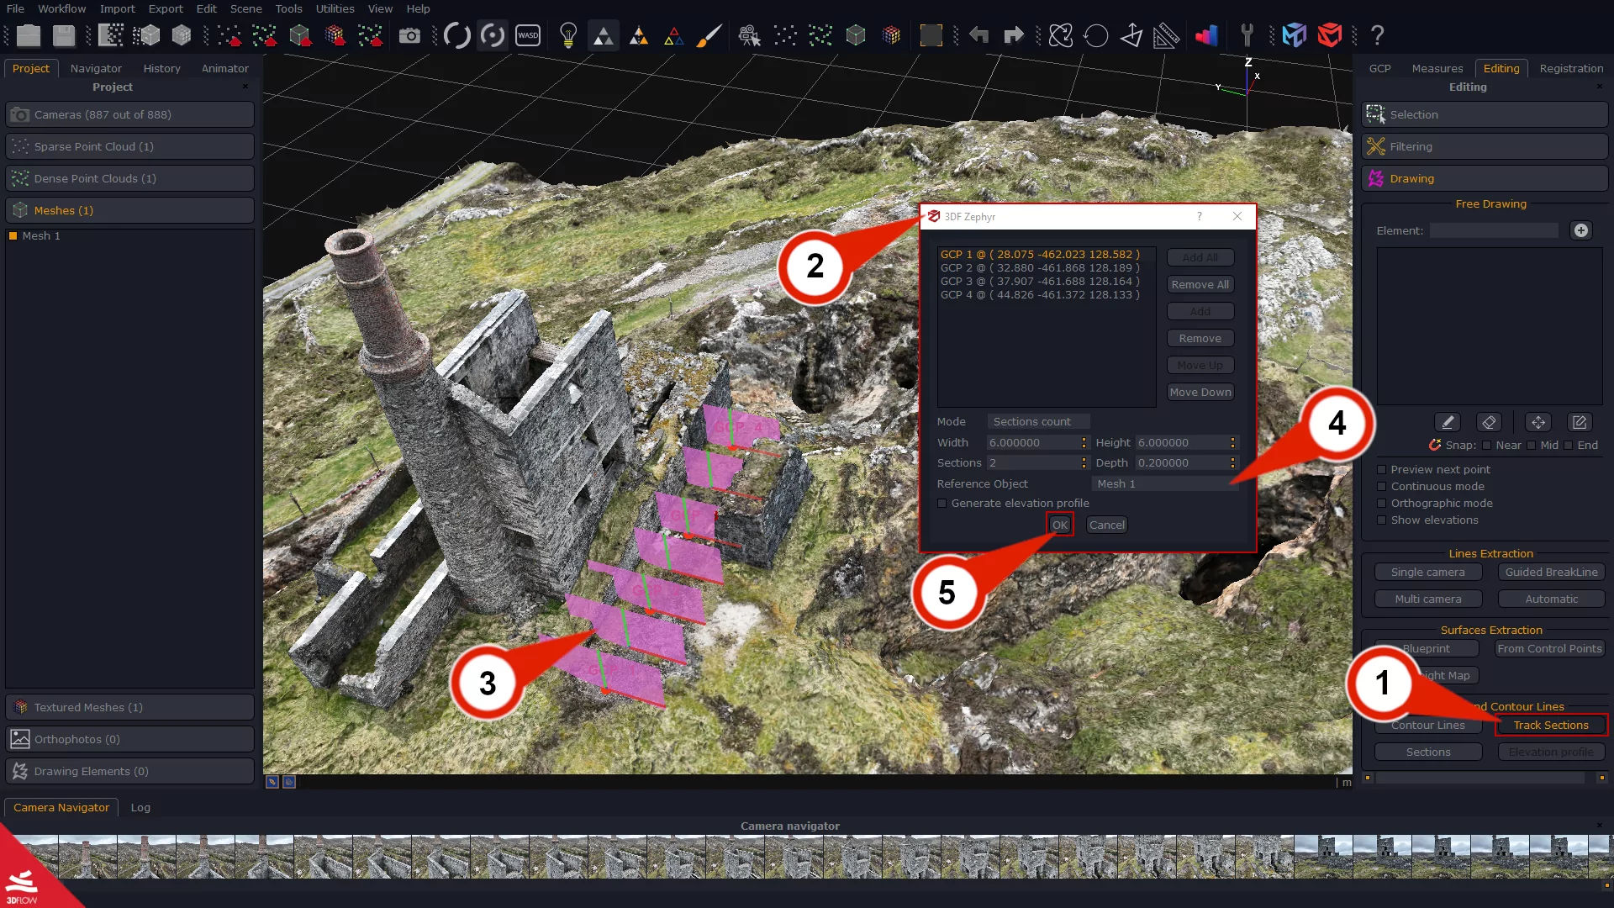Switch to the Navigator tab
The height and width of the screenshot is (908, 1614).
pos(96,68)
